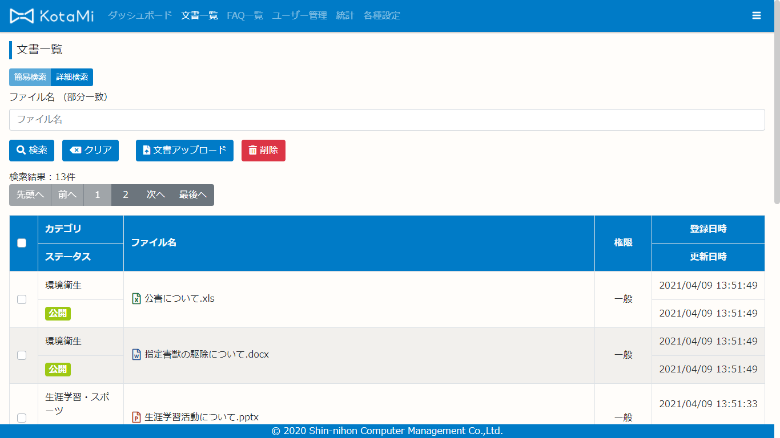The image size is (780, 438).
Task: Toggle the select-all checkbox in table header
Action: [22, 243]
